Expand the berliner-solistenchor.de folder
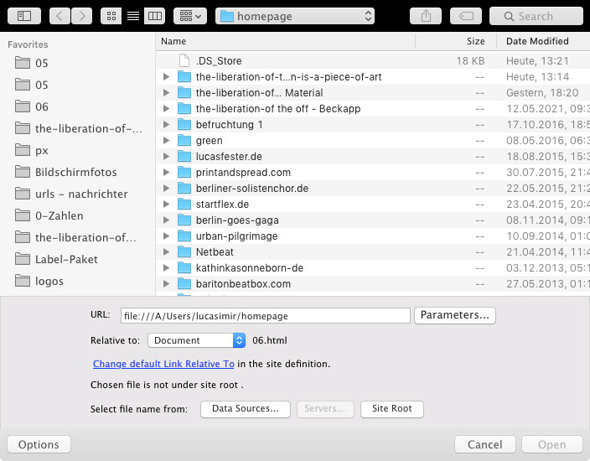 [x=166, y=188]
